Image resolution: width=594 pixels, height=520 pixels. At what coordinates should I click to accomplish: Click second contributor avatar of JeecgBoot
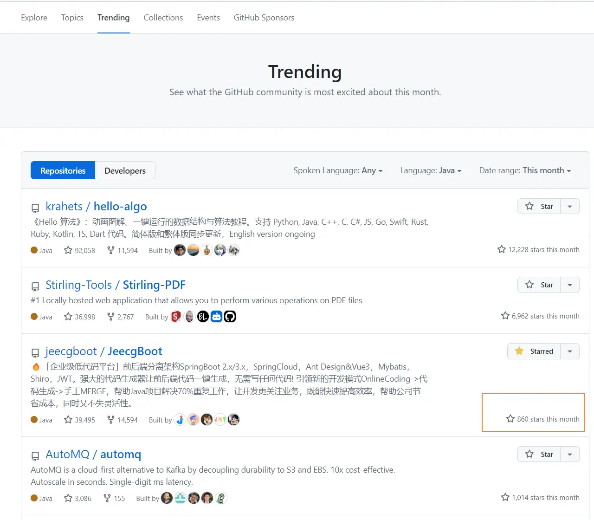click(194, 420)
